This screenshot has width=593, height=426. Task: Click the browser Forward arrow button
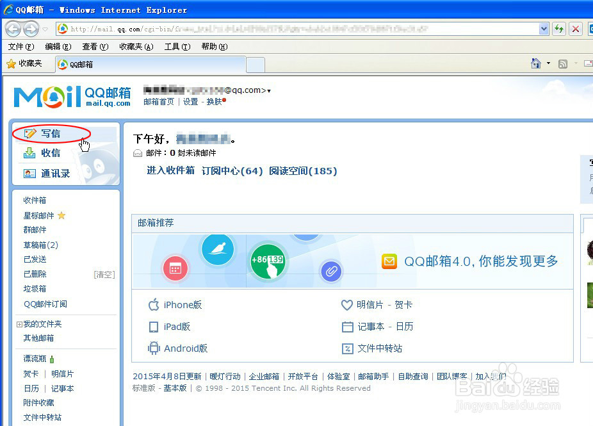31,29
